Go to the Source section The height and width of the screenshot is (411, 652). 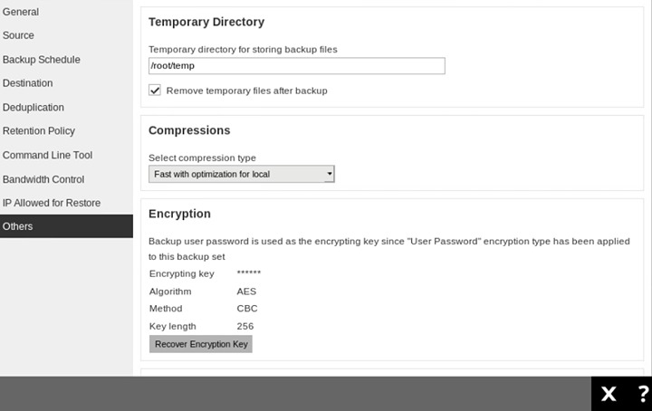pos(18,35)
